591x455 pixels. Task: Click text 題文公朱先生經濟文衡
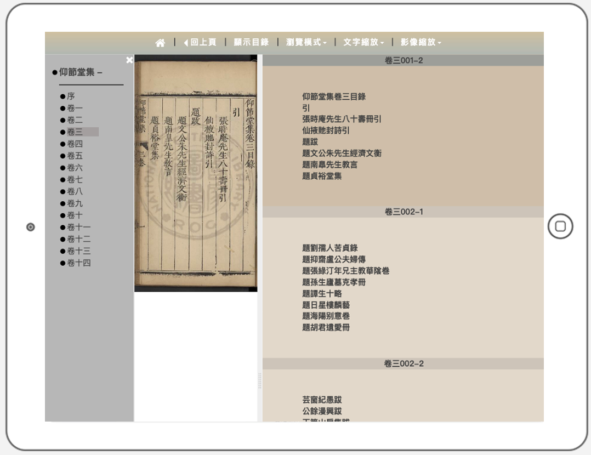[x=342, y=153]
